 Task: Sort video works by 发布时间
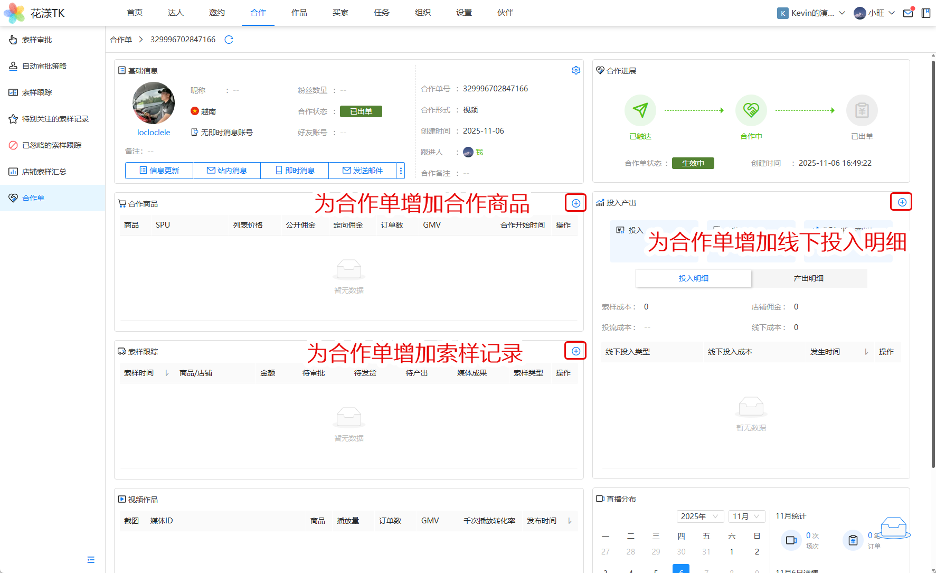pyautogui.click(x=570, y=521)
